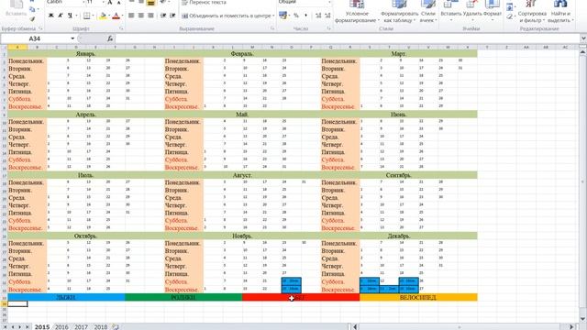Open Стили ячеек gallery
The height and width of the screenshot is (330, 587).
[427, 12]
